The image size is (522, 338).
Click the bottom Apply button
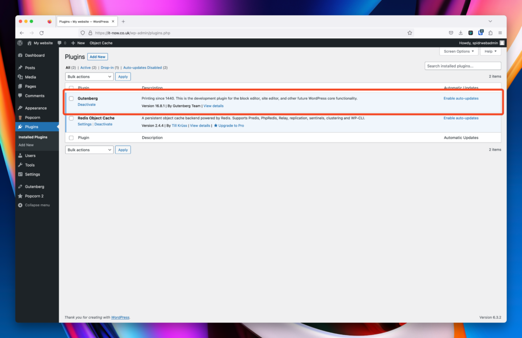click(123, 150)
